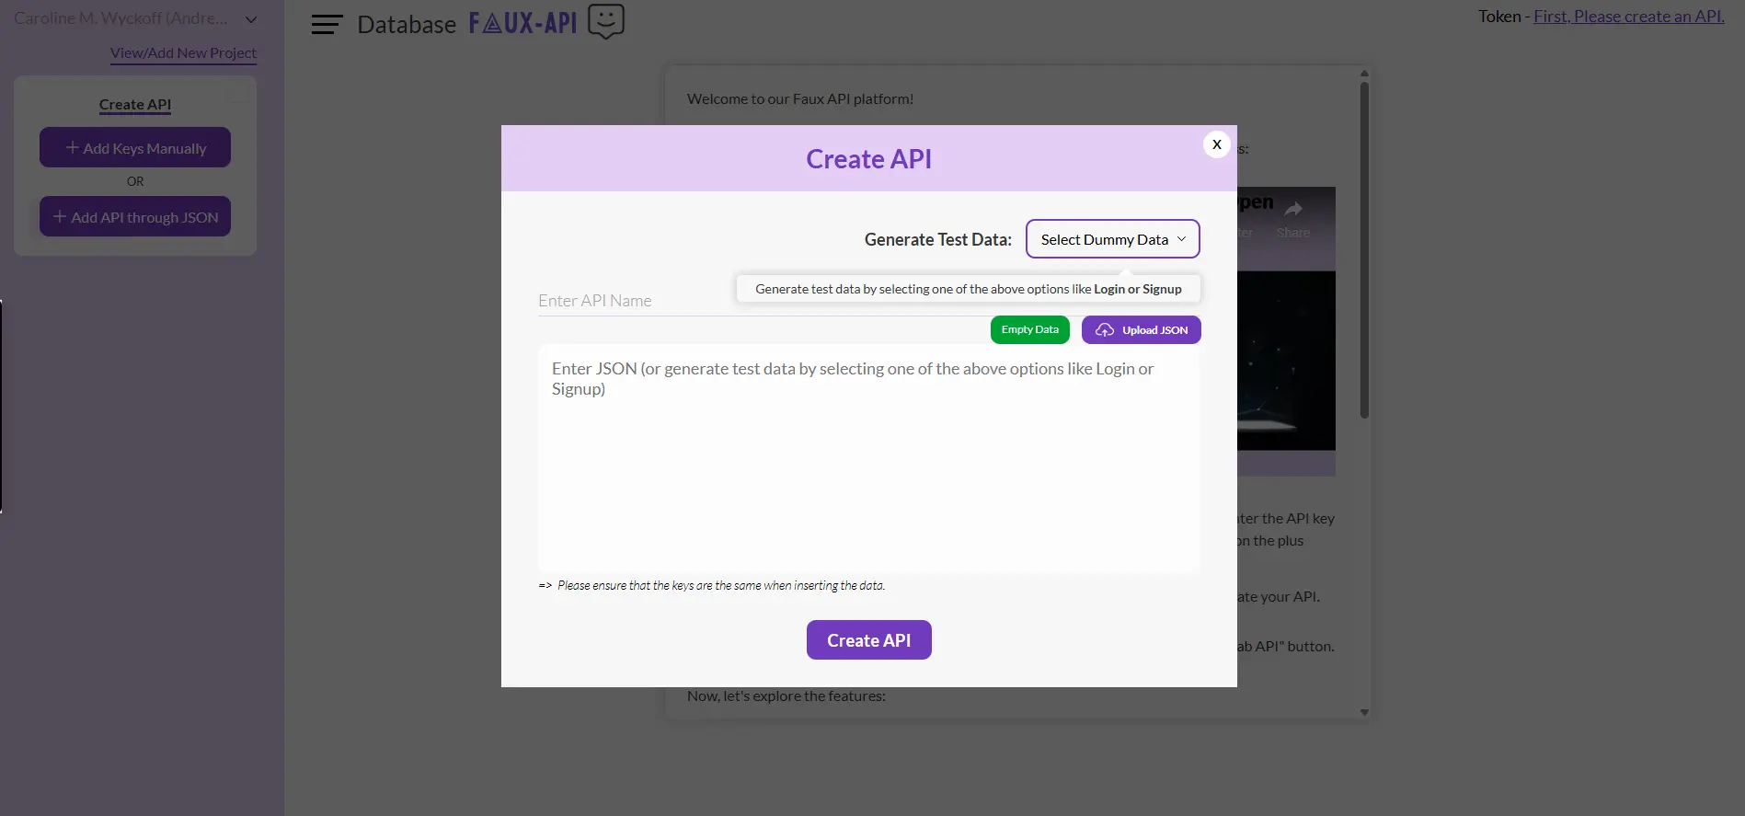Screen dimensions: 1745x816
Task: Grab the welcome panel's vertical scrollbar thumb
Action: tap(1364, 248)
